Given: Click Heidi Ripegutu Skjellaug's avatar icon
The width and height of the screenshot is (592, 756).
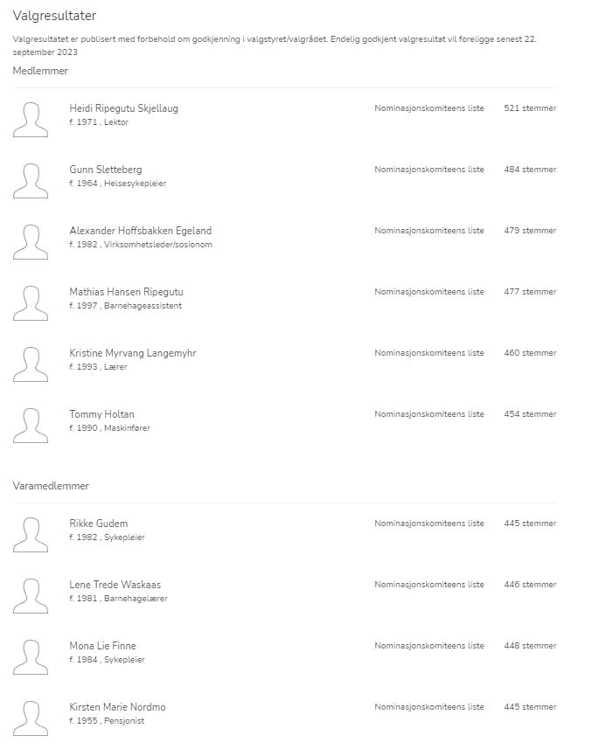Looking at the screenshot, I should click(31, 120).
